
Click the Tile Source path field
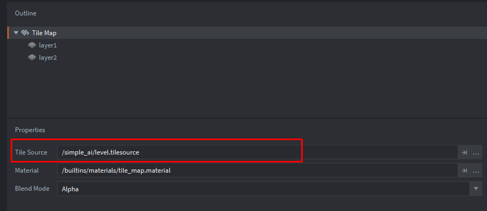[257, 152]
